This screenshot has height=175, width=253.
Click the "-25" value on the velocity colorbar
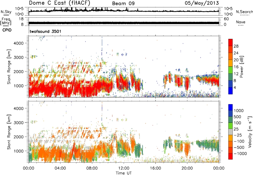click(x=238, y=135)
